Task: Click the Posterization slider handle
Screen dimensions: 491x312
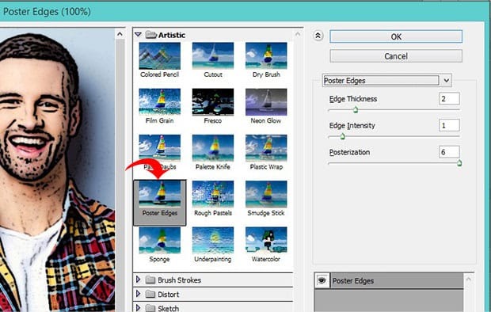Action: [459, 163]
